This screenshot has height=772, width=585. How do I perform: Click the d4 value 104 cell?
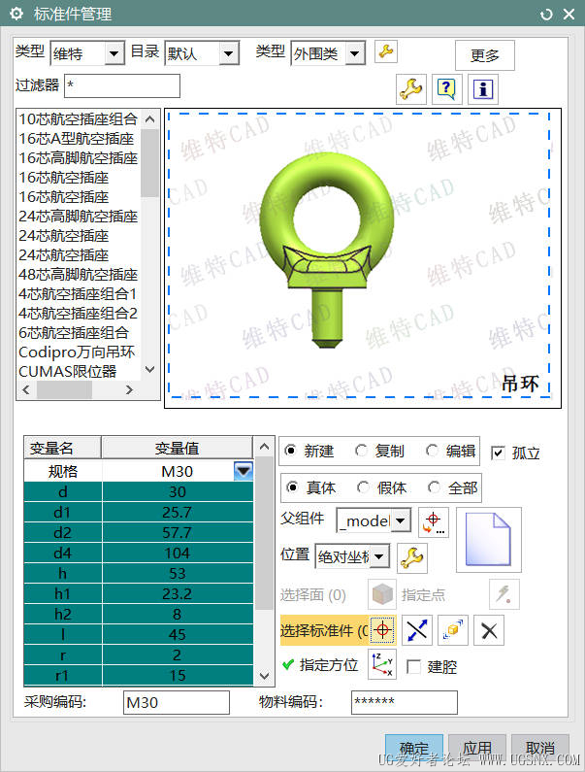(x=178, y=553)
